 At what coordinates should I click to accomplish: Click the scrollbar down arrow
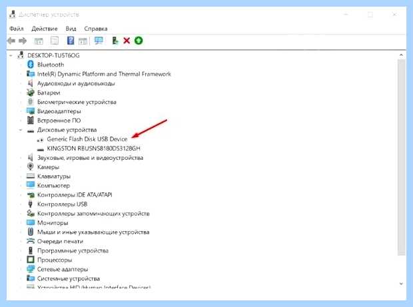401,284
